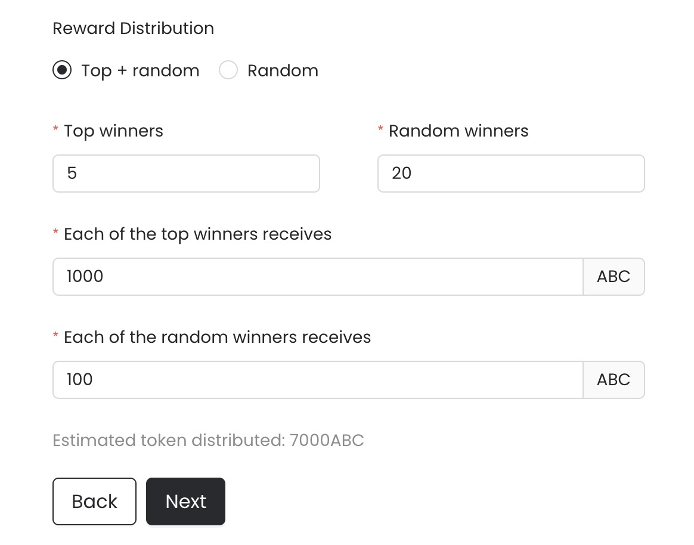Click the top winners reward amount field
This screenshot has width=694, height=545.
[317, 277]
